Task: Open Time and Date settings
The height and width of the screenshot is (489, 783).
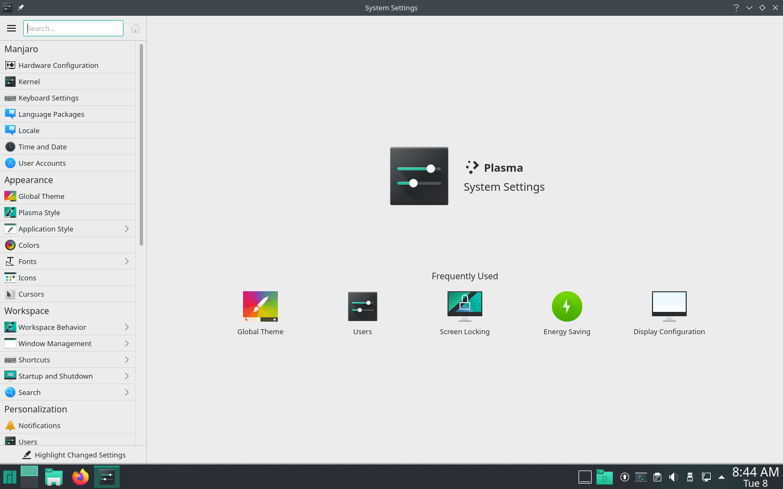Action: pos(68,147)
